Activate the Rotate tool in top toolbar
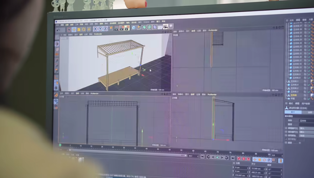 pyautogui.click(x=84, y=29)
